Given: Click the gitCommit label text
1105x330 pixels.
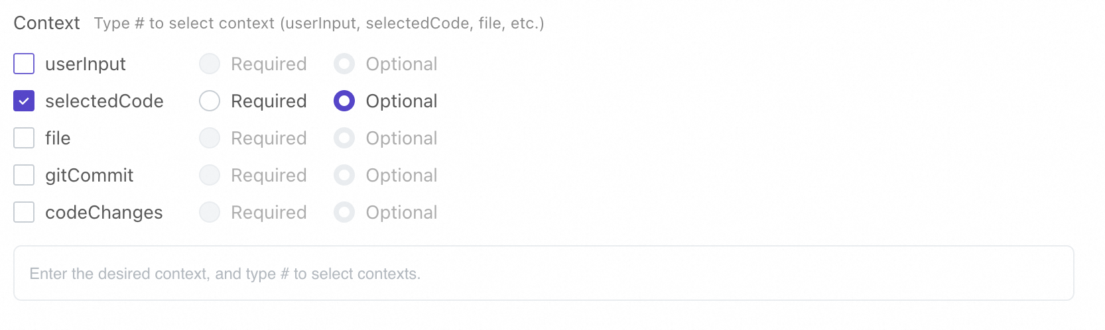Looking at the screenshot, I should [x=90, y=175].
